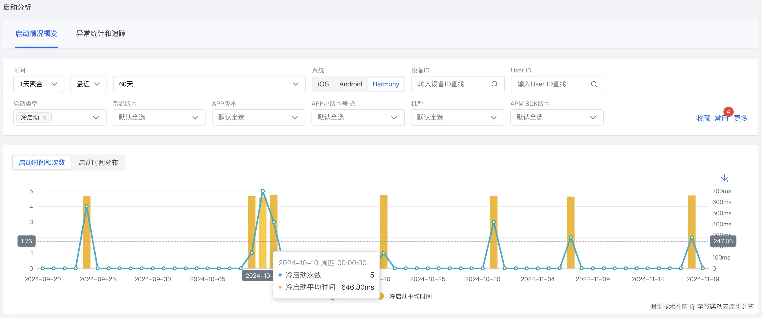The width and height of the screenshot is (762, 318).
Task: Click the 更多 link
Action: (740, 118)
